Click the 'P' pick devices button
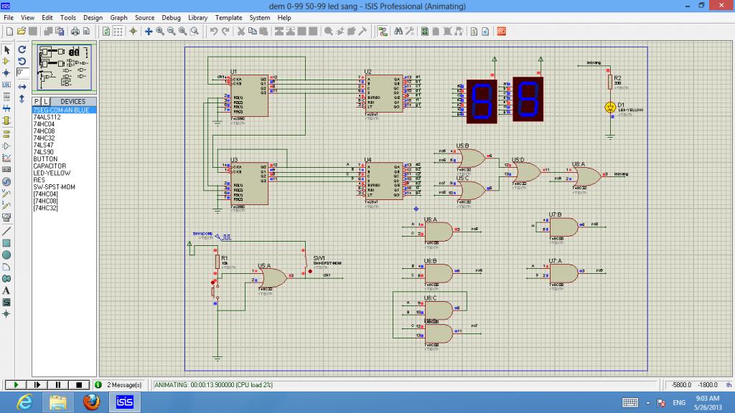This screenshot has height=413, width=735. pyautogui.click(x=37, y=102)
